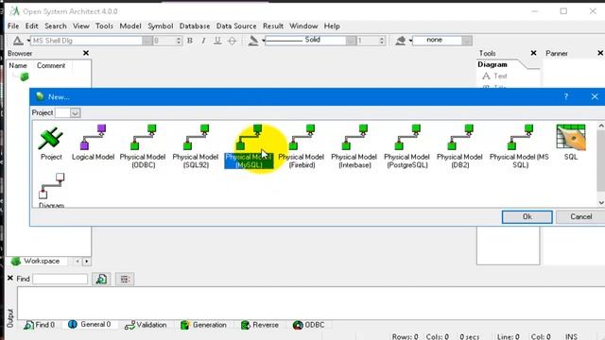Switch to the ODBC output tab
This screenshot has height=340, width=605.
click(309, 325)
